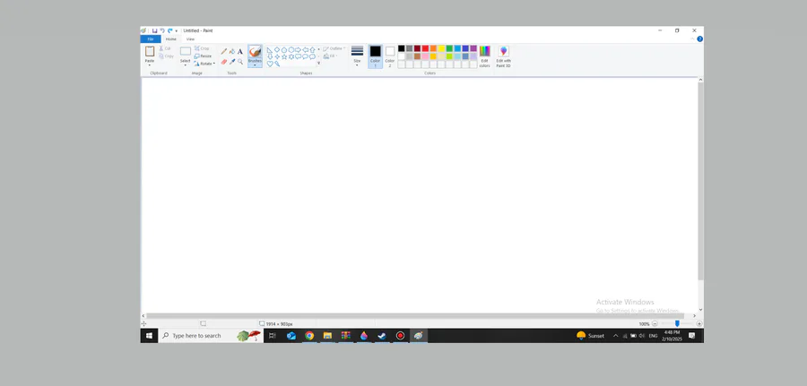Select the Eraser tool
This screenshot has width=807, height=386.
224,62
